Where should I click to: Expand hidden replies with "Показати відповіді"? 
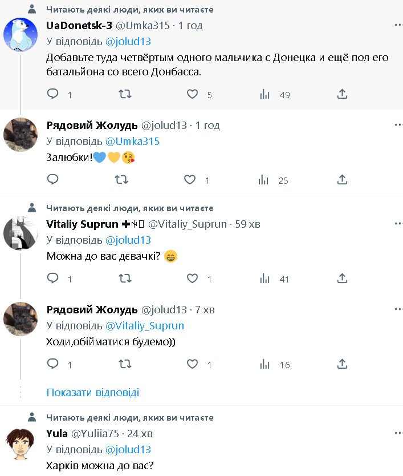[x=92, y=393]
